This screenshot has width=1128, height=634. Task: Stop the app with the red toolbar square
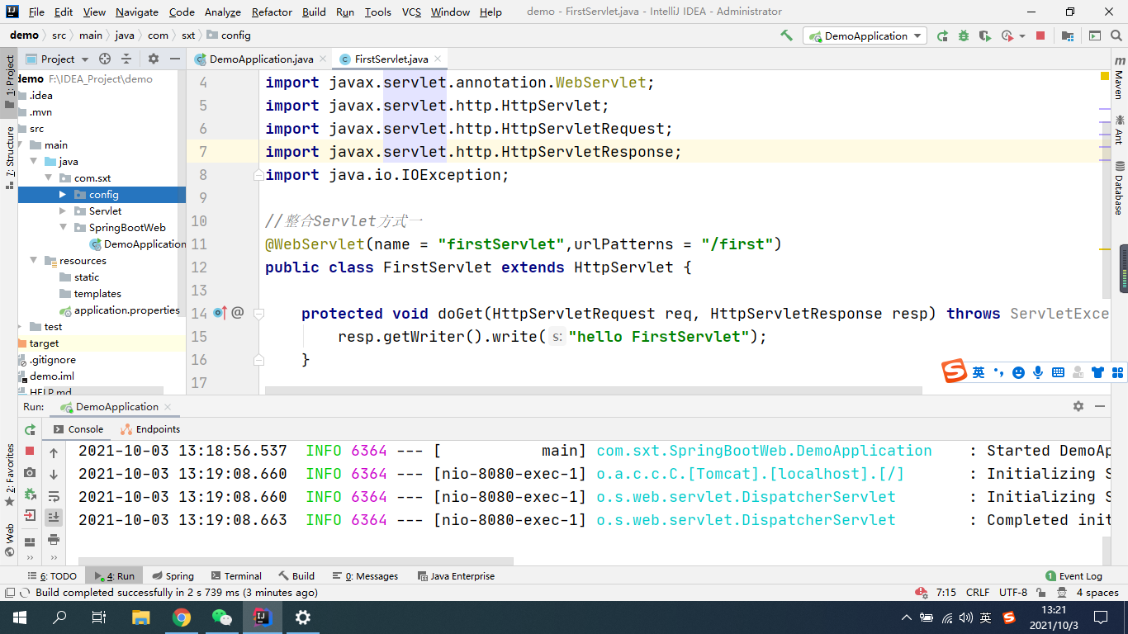pos(1040,35)
